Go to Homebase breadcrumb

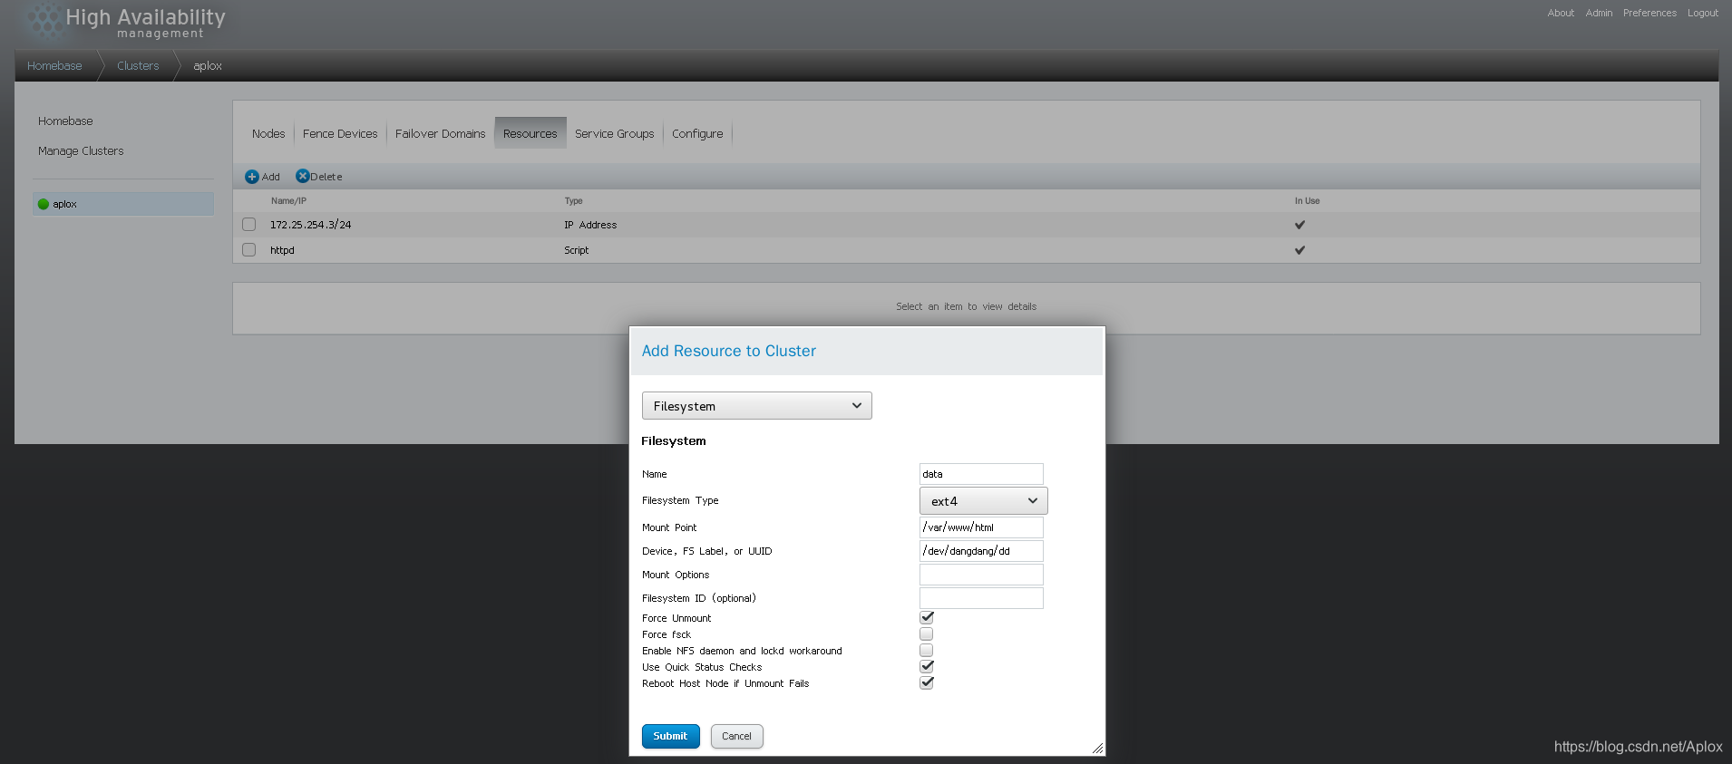(54, 65)
